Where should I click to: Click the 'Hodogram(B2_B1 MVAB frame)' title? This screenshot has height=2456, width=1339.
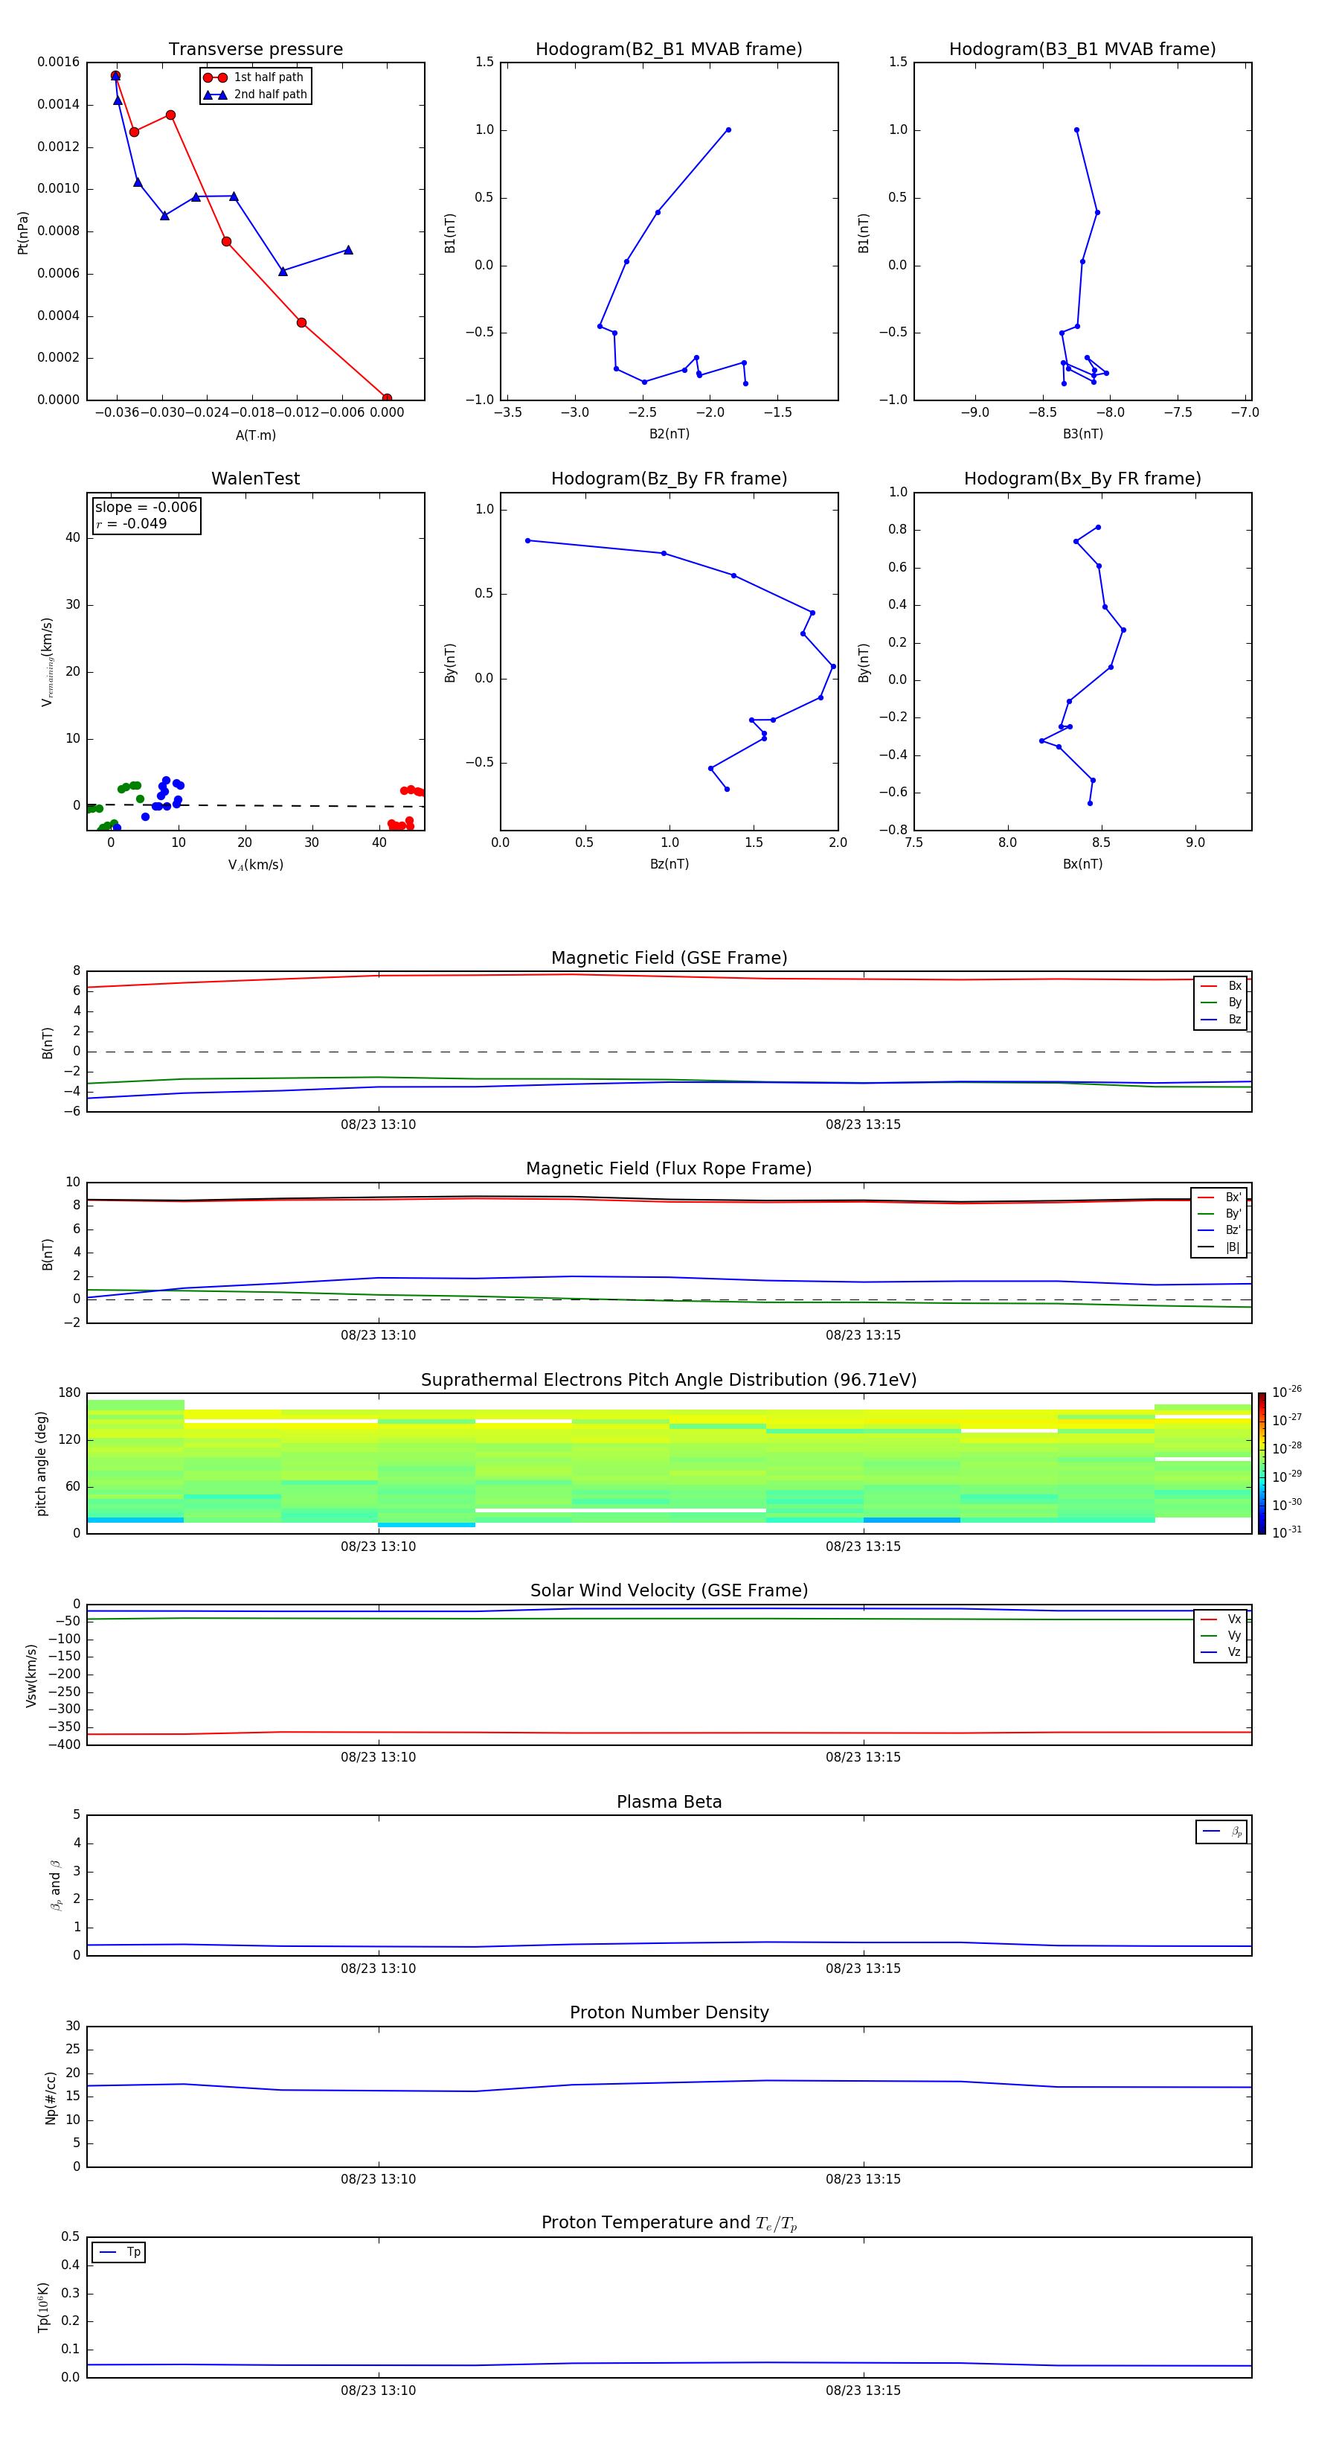click(x=669, y=50)
